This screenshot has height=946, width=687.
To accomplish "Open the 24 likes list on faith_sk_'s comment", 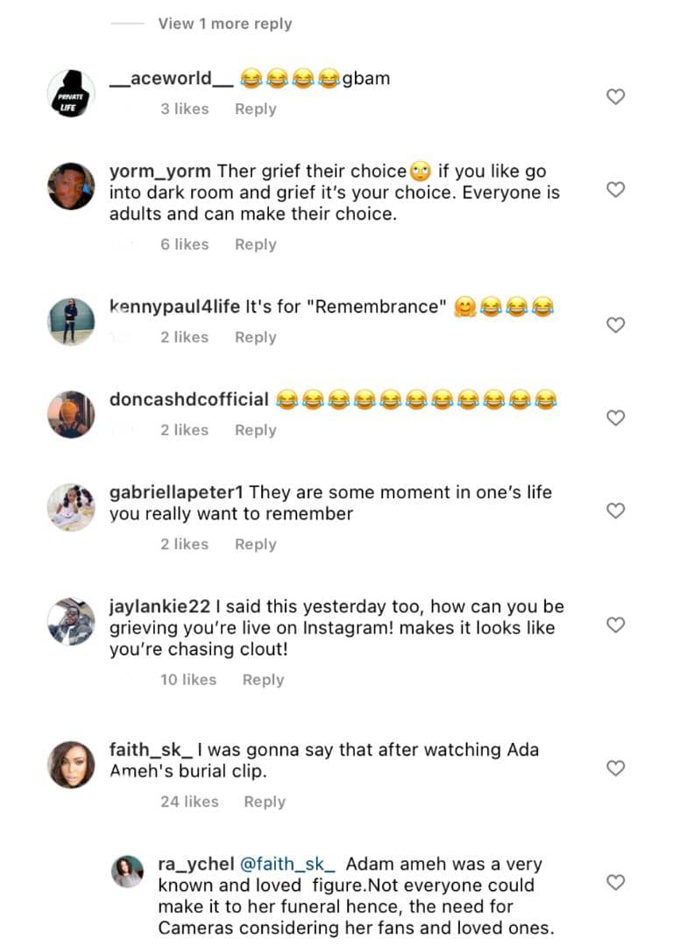I will click(x=189, y=801).
